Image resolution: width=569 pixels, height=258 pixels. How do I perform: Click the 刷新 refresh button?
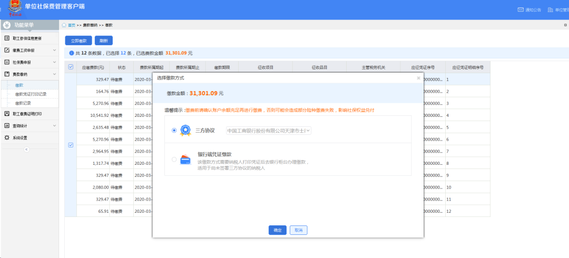tap(103, 41)
